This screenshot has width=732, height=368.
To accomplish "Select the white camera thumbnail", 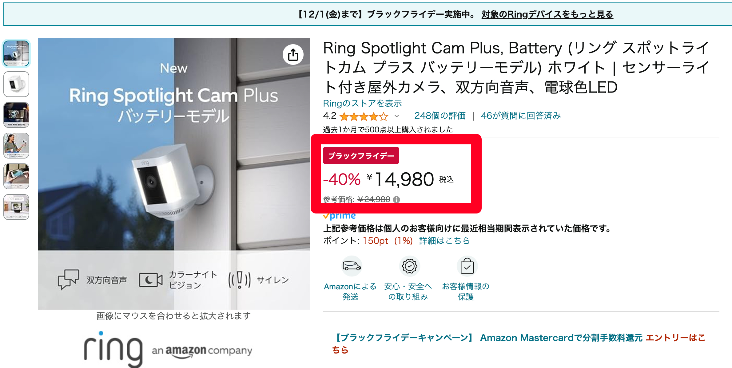I will 16,84.
